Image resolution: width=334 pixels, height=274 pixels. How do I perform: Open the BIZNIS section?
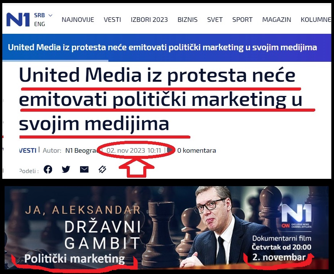(x=187, y=20)
